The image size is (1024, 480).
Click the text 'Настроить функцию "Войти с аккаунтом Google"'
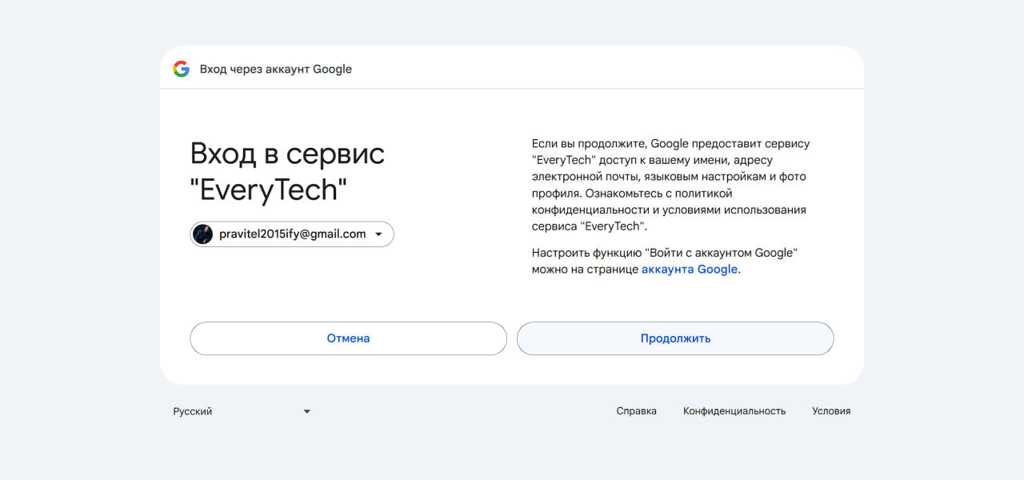tap(665, 253)
